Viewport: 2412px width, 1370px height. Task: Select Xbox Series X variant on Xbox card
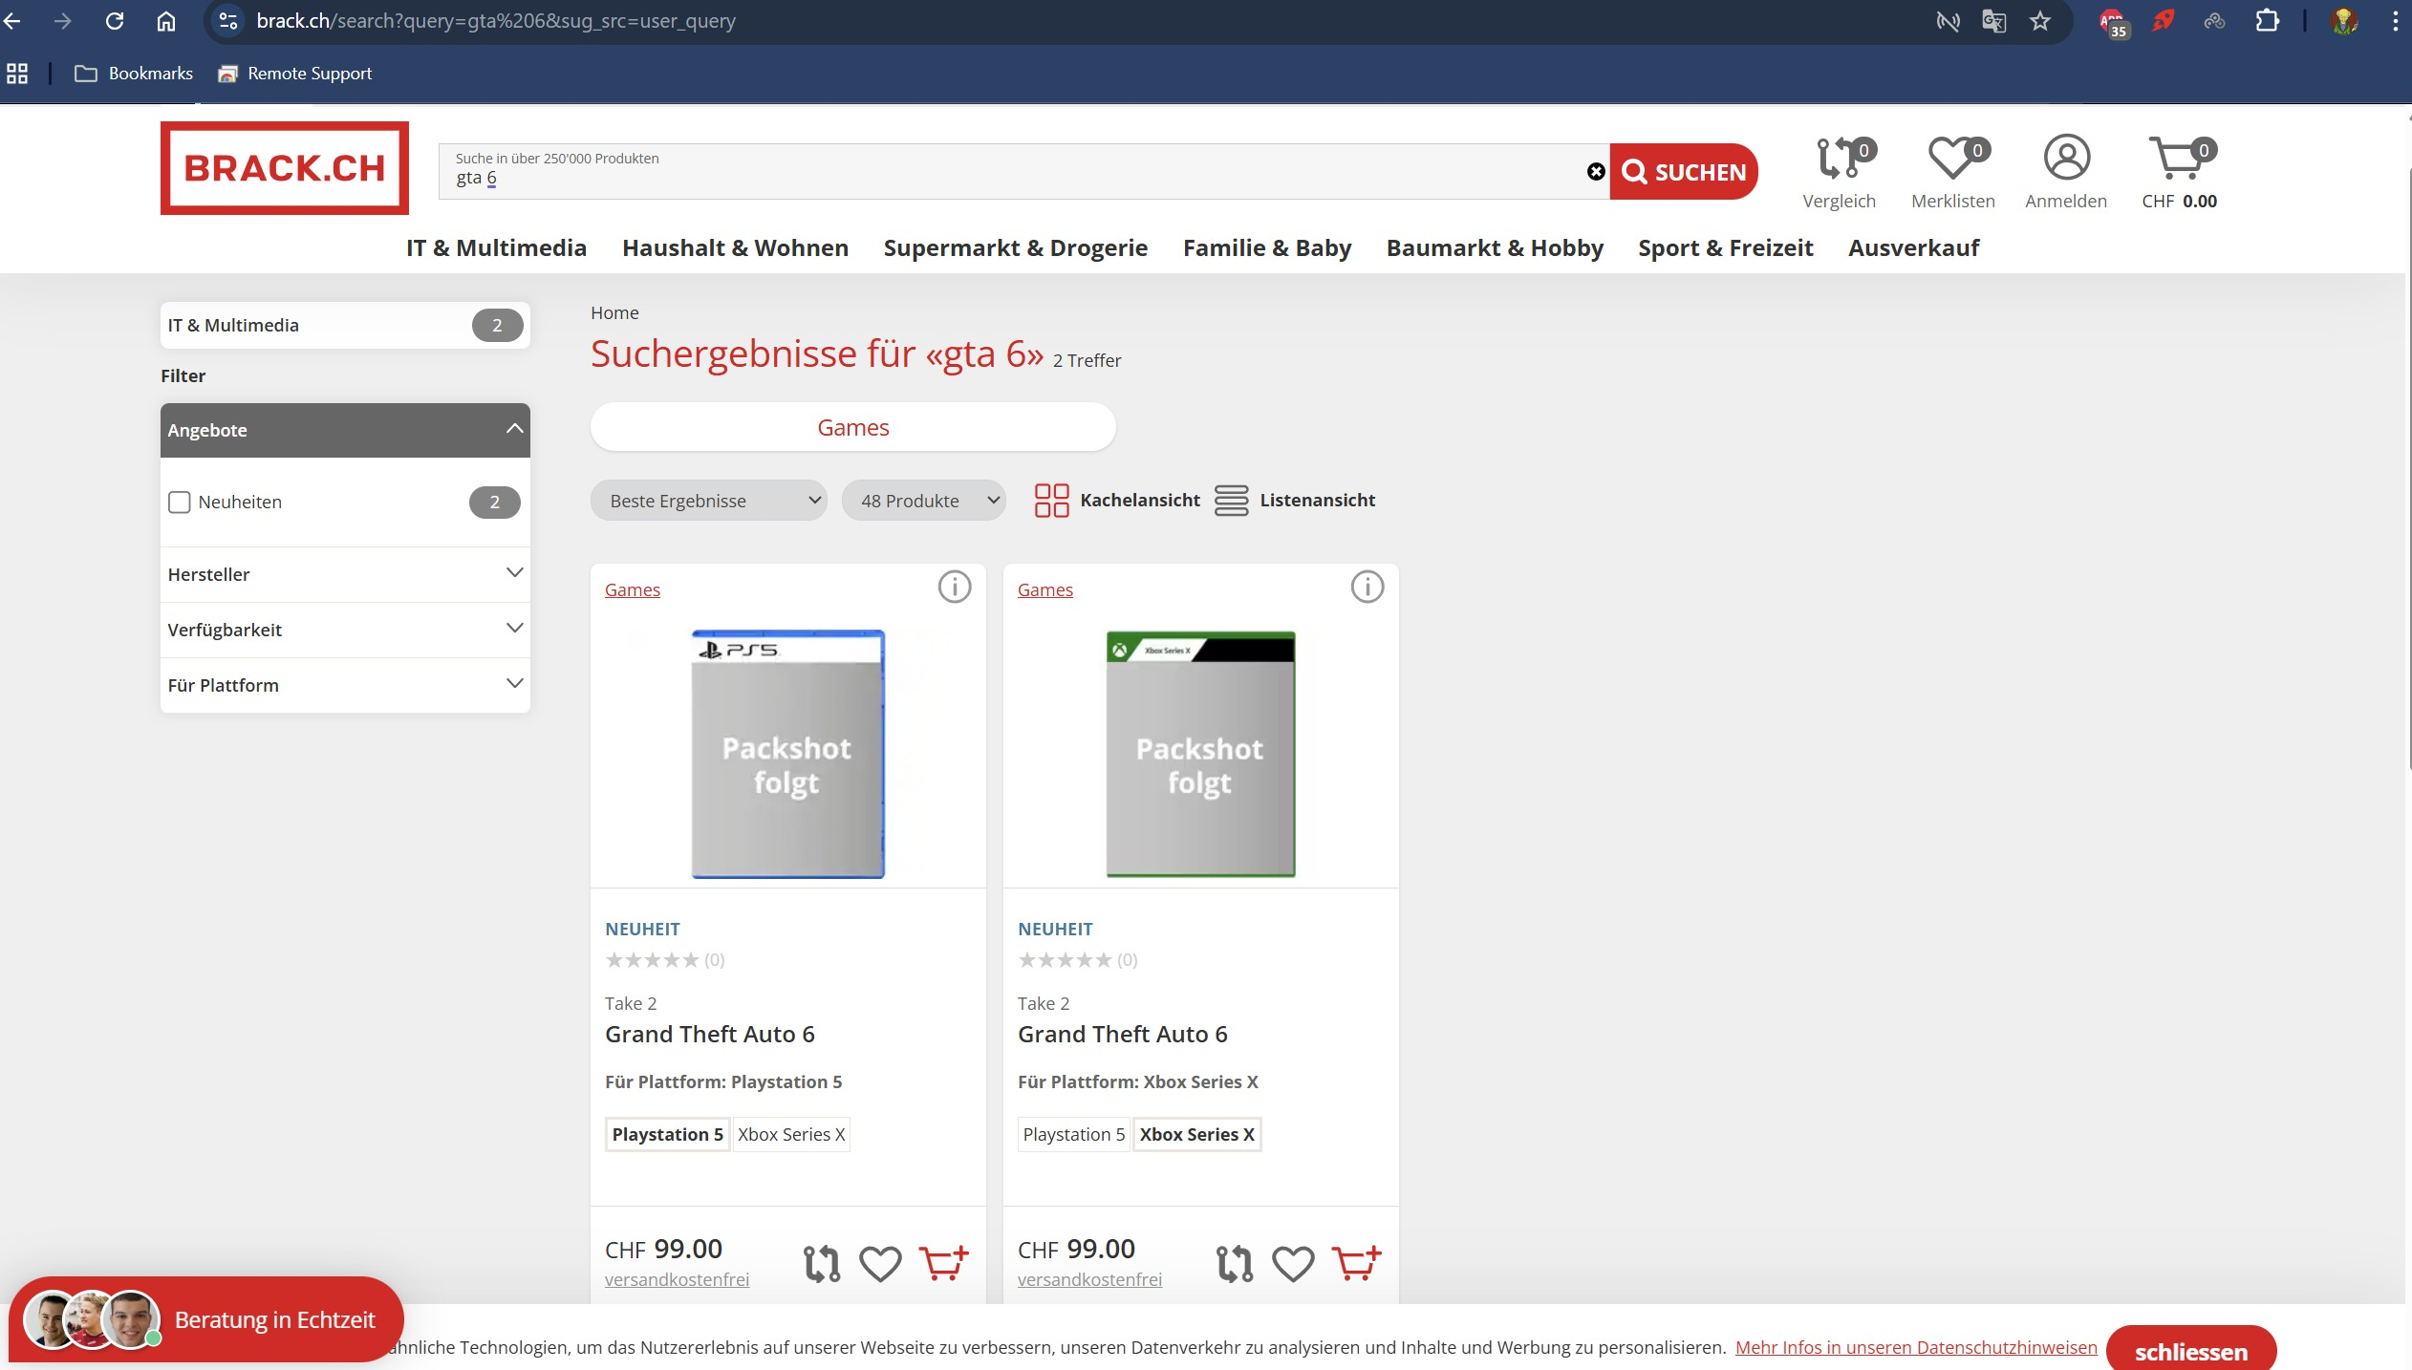[1196, 1134]
